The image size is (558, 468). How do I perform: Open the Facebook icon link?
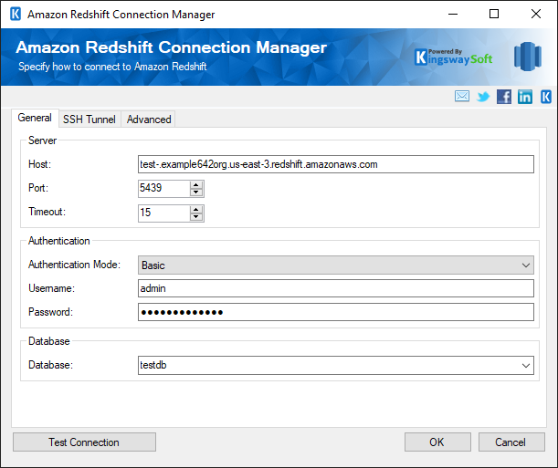click(504, 97)
